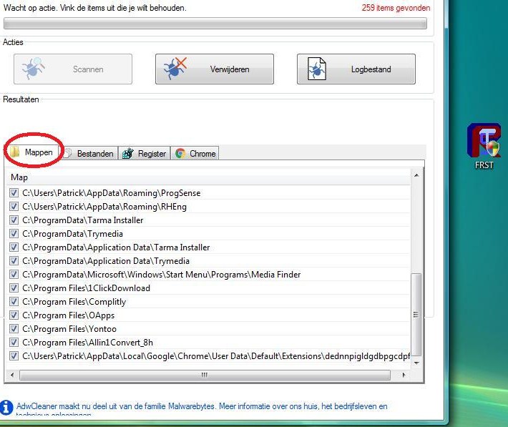Click the Scannen button
This screenshot has width=508, height=427.
click(x=73, y=69)
